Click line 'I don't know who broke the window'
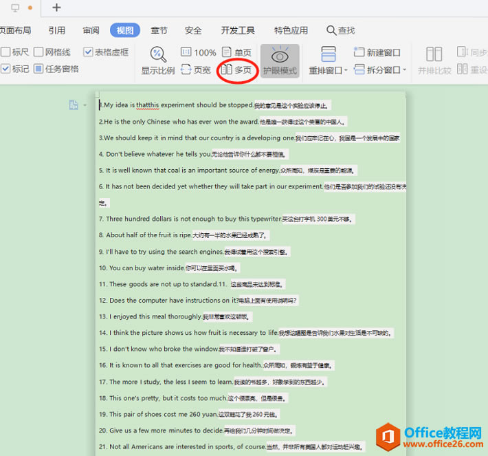 point(189,349)
